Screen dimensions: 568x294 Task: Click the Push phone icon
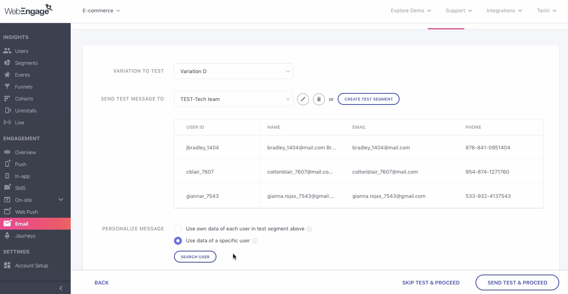[7, 164]
